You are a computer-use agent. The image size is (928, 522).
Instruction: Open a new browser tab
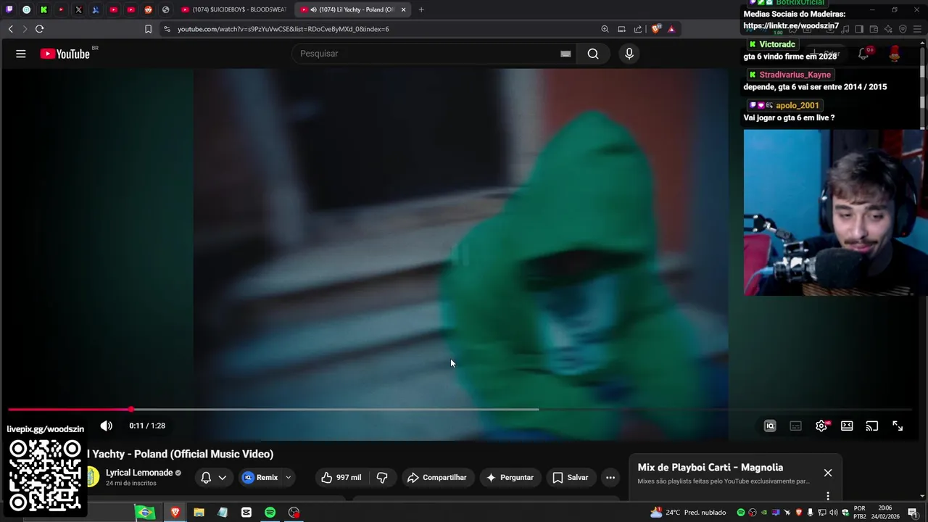(x=421, y=9)
